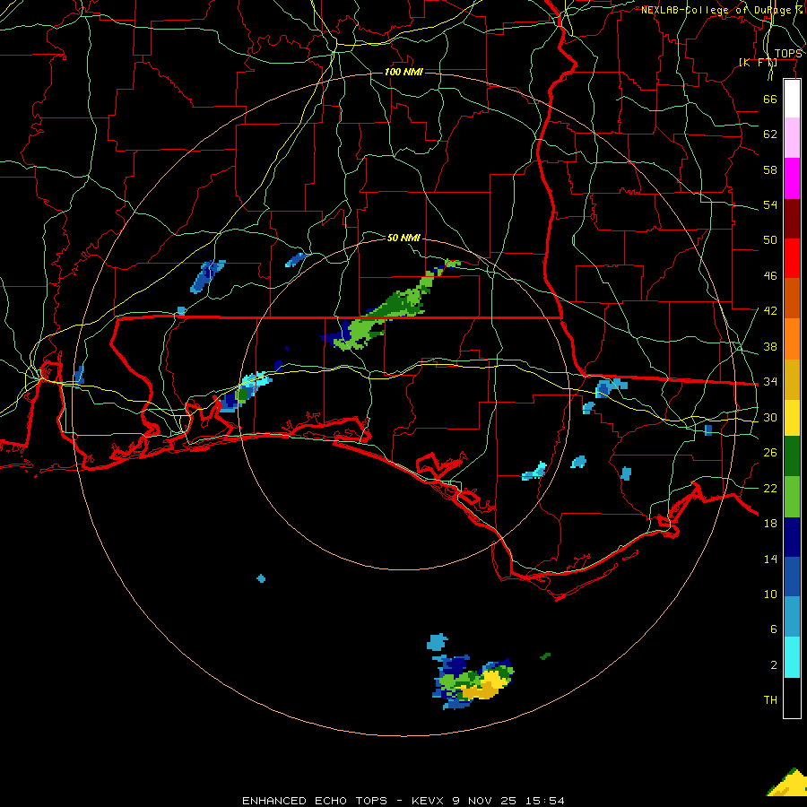Viewport: 807px width, 807px height.
Task: Click the yellow triangle logo in the corner
Action: [x=787, y=782]
